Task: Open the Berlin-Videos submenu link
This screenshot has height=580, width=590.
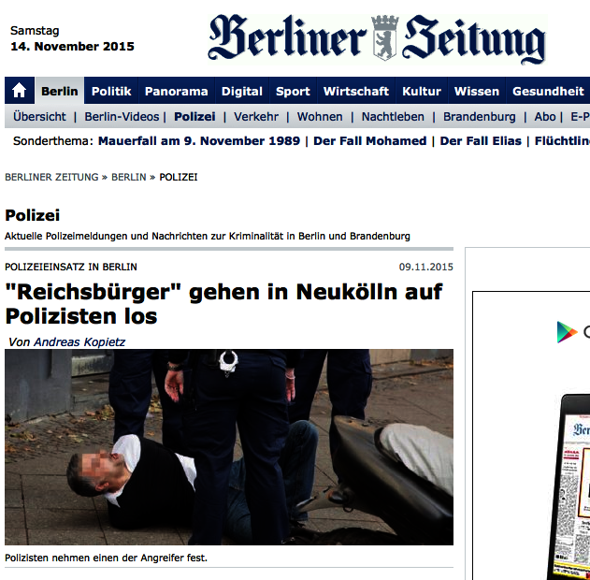Action: click(x=122, y=117)
